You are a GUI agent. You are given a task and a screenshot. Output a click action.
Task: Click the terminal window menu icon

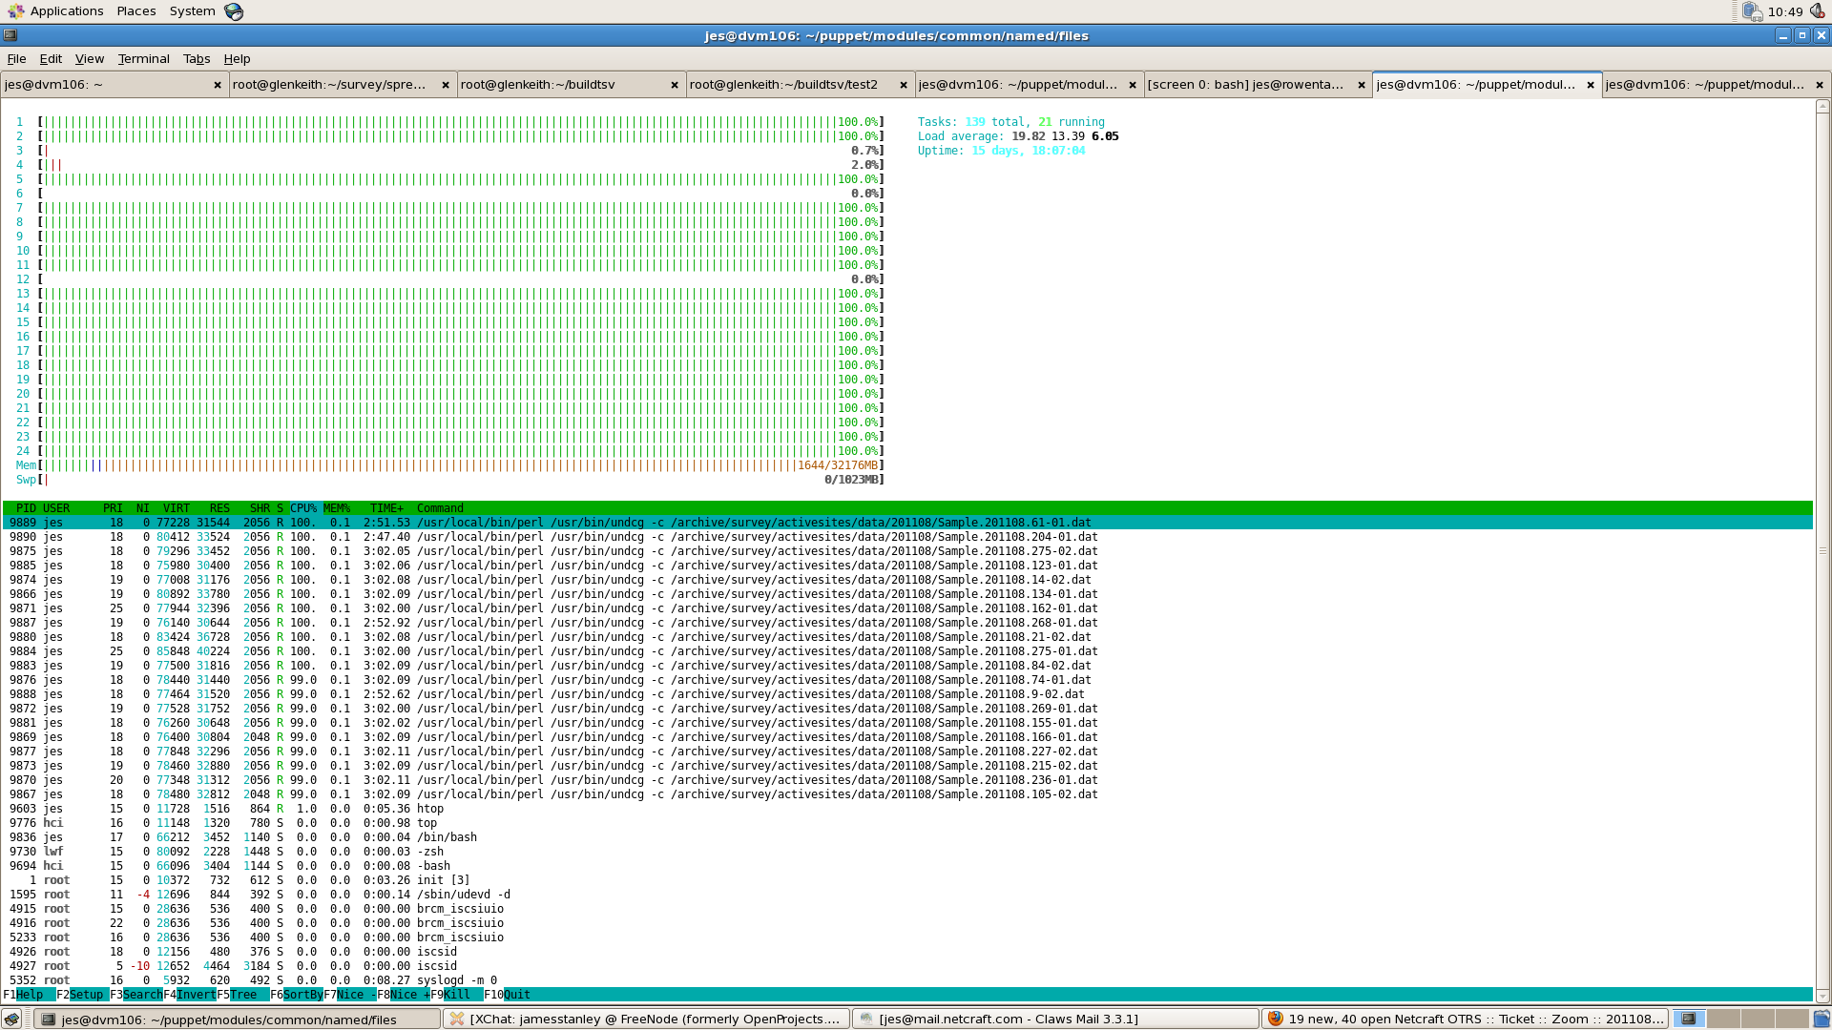[x=10, y=35]
